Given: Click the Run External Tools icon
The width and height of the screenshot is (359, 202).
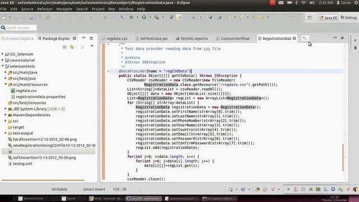Looking at the screenshot, I should pos(157,17).
